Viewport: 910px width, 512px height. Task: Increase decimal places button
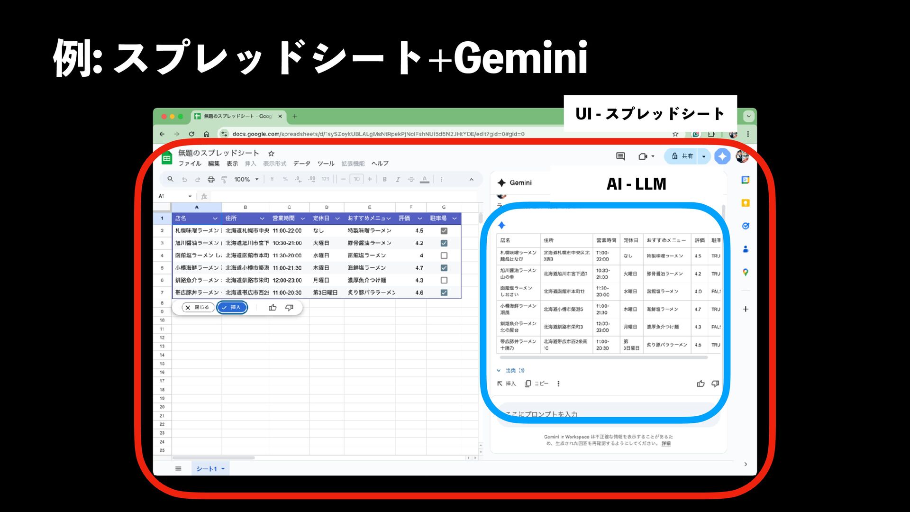[311, 179]
